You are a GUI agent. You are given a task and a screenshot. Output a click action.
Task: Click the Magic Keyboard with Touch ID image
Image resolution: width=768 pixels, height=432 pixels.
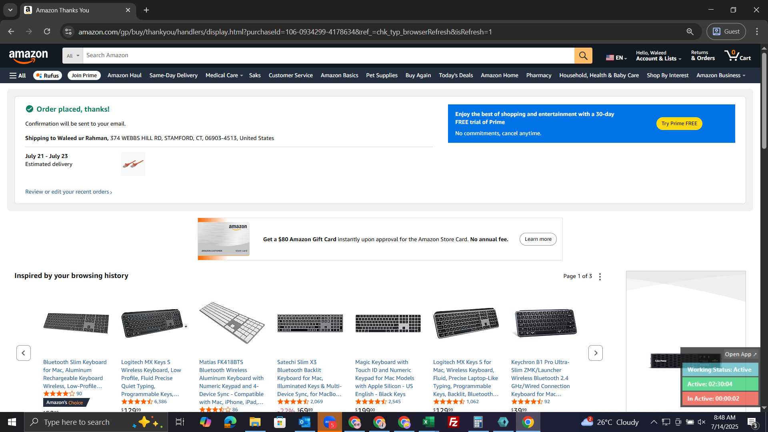tap(388, 323)
